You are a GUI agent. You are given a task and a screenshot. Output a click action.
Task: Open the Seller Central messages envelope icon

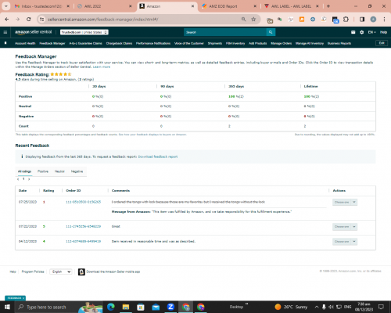pos(353,32)
